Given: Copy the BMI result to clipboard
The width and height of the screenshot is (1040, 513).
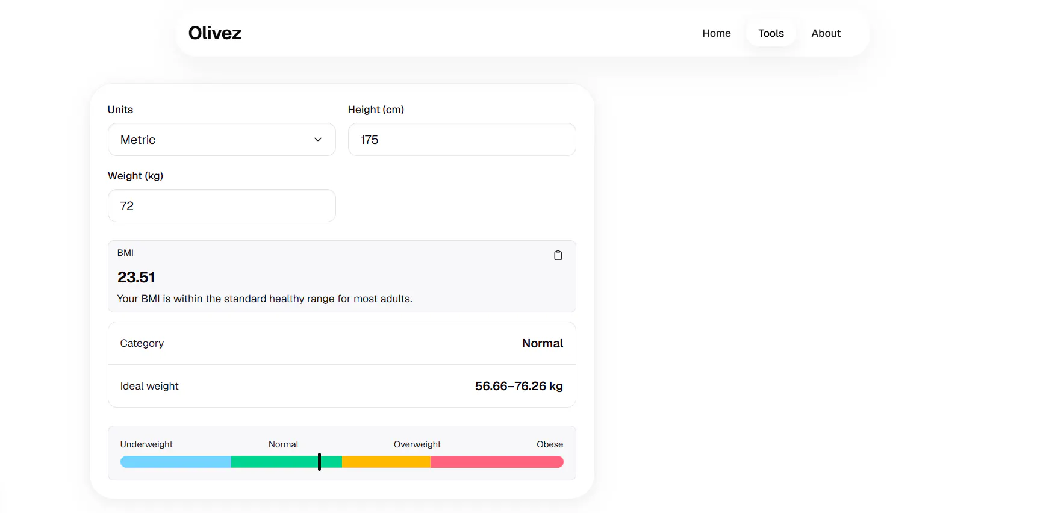Looking at the screenshot, I should pyautogui.click(x=558, y=255).
